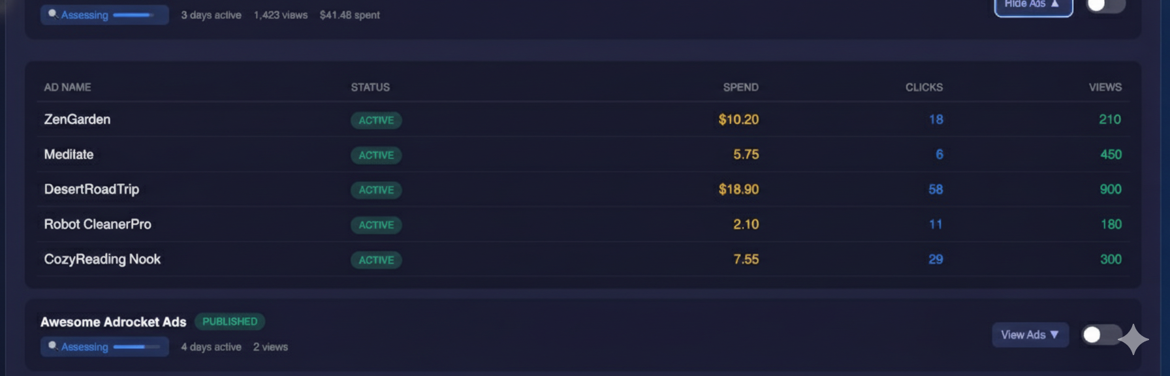Viewport: 1170px width, 376px height.
Task: Click the AD NAME column header
Action: click(x=67, y=87)
